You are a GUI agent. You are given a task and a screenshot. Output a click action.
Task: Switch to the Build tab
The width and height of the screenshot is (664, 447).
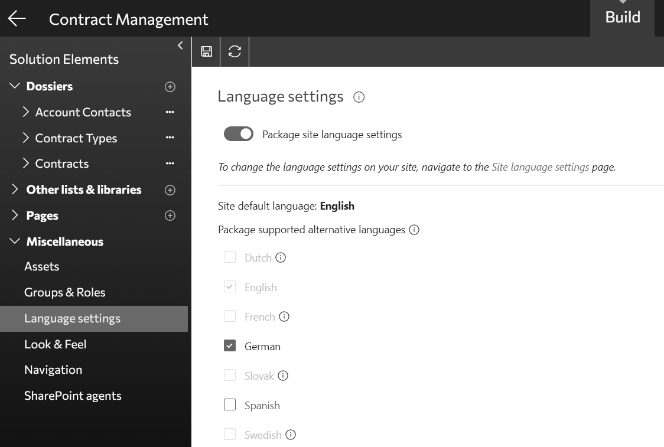[622, 18]
